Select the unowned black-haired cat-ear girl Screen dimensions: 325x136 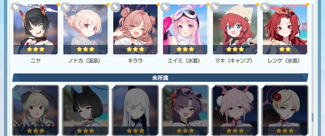pyautogui.click(x=86, y=110)
